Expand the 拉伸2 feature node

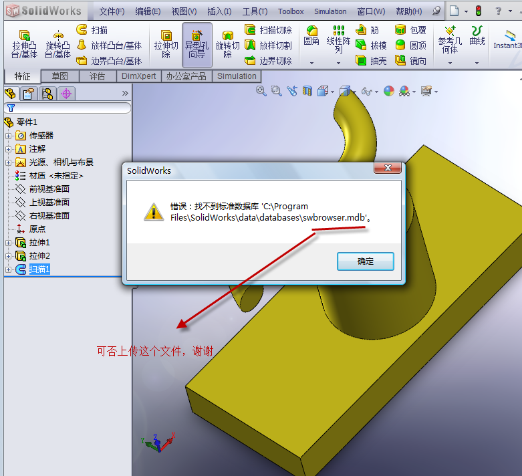[x=8, y=256]
